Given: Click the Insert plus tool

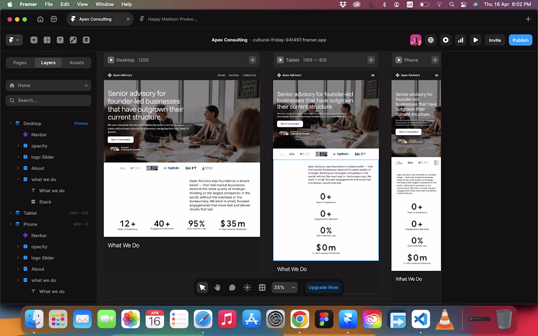Looking at the screenshot, I should coord(34,40).
